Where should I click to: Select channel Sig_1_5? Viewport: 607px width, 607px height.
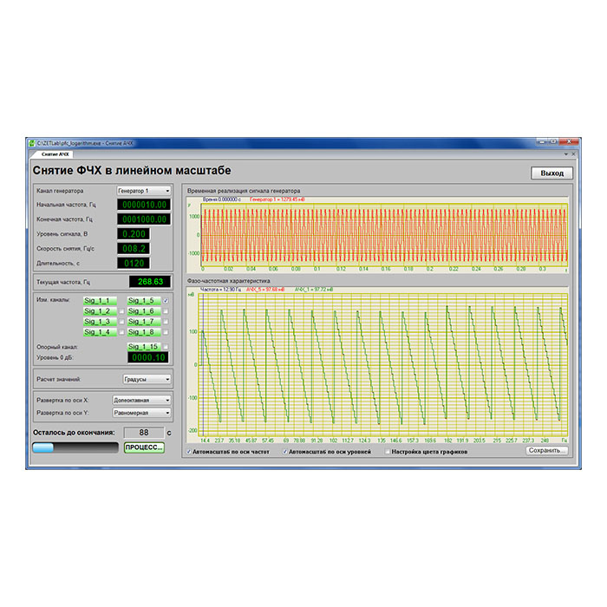144,300
